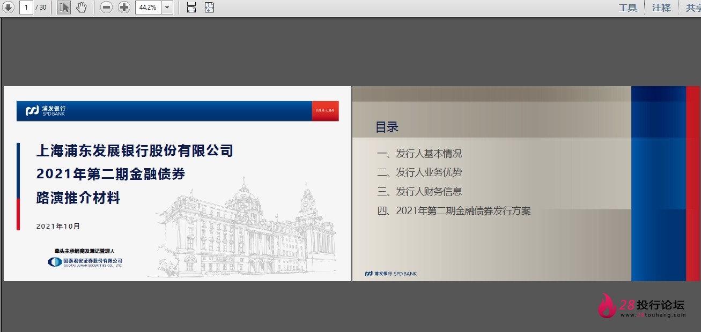701x332 pixels.
Task: Click the 国泰君安证券 logo
Action: pos(85,262)
